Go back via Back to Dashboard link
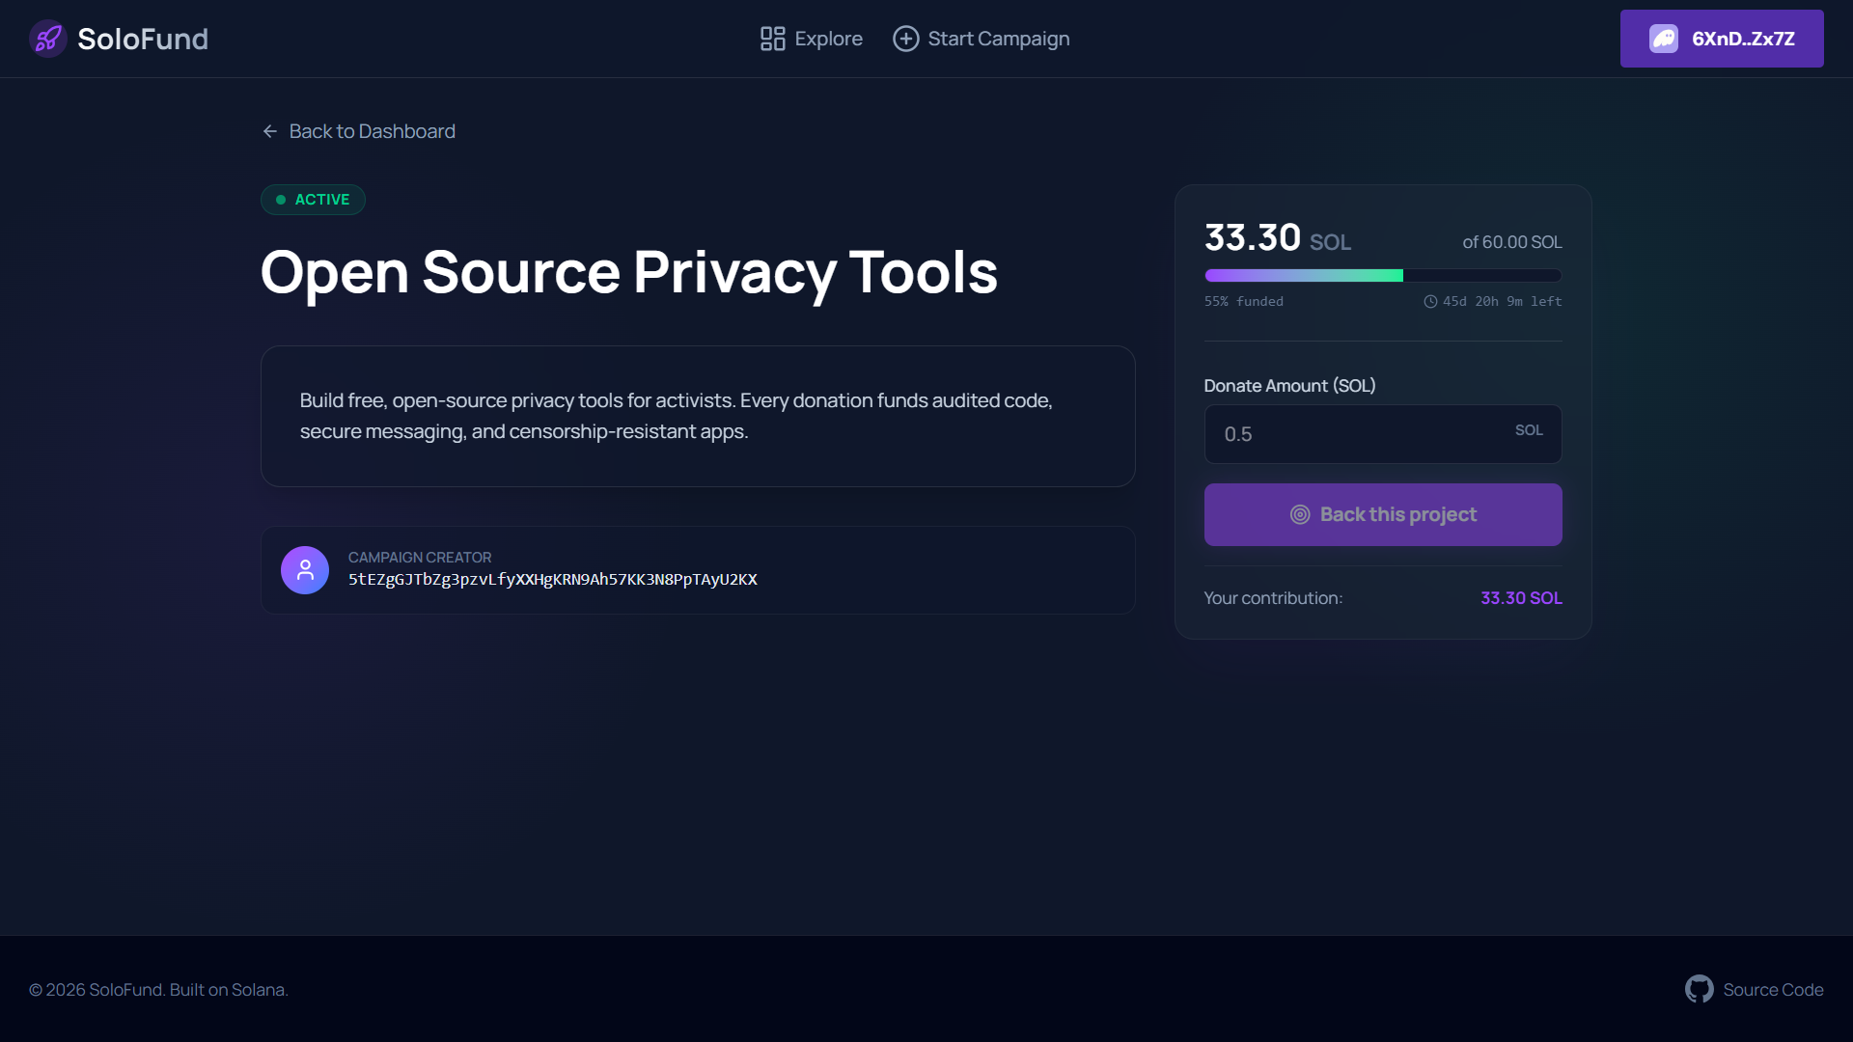This screenshot has width=1853, height=1042. (x=372, y=131)
